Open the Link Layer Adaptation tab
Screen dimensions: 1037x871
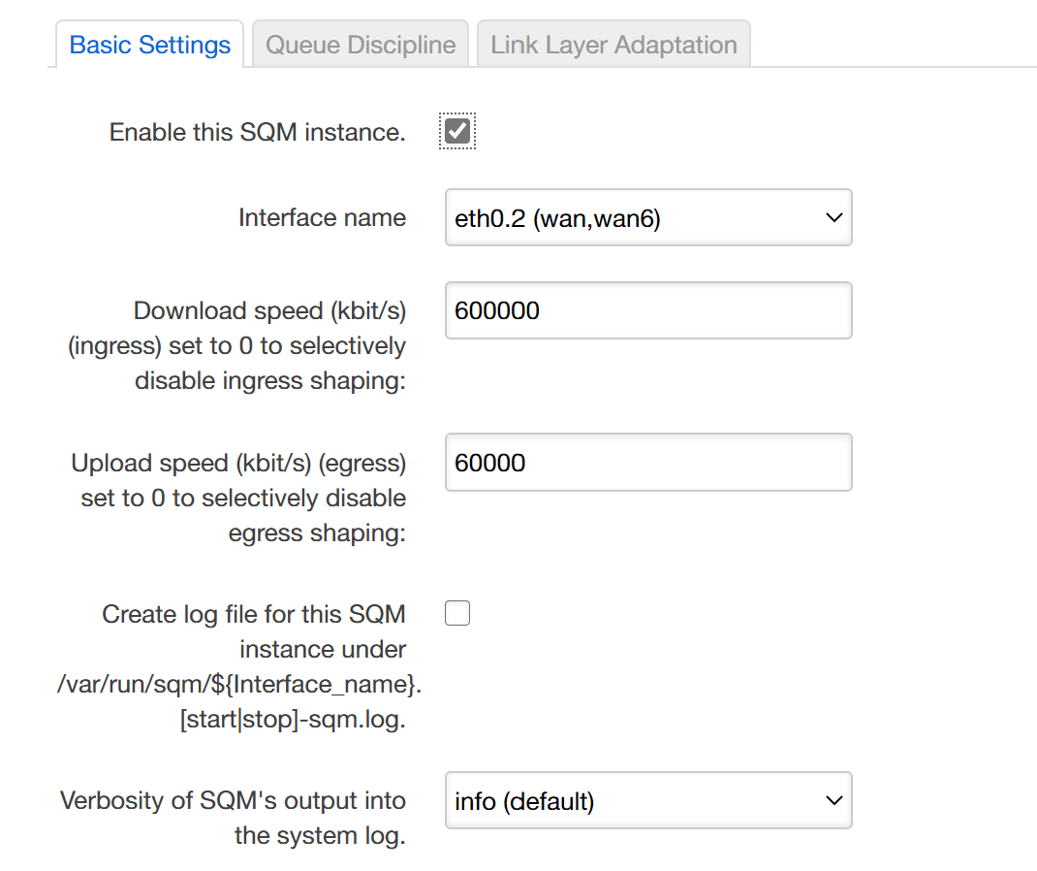click(x=613, y=45)
